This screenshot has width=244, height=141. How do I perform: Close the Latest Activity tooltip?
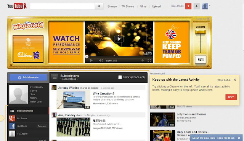pos(235,80)
